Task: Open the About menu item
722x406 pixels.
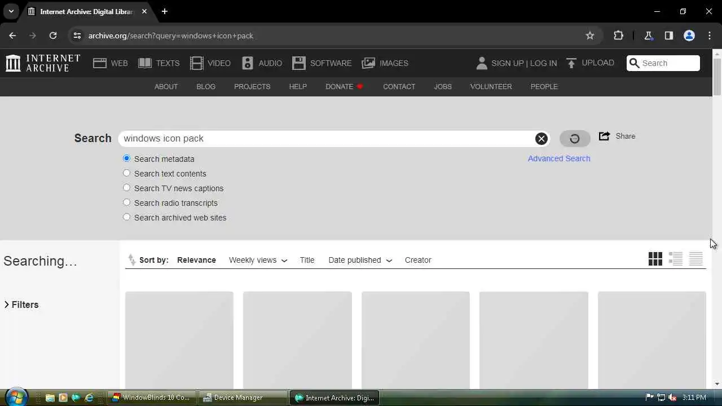Action: point(166,86)
